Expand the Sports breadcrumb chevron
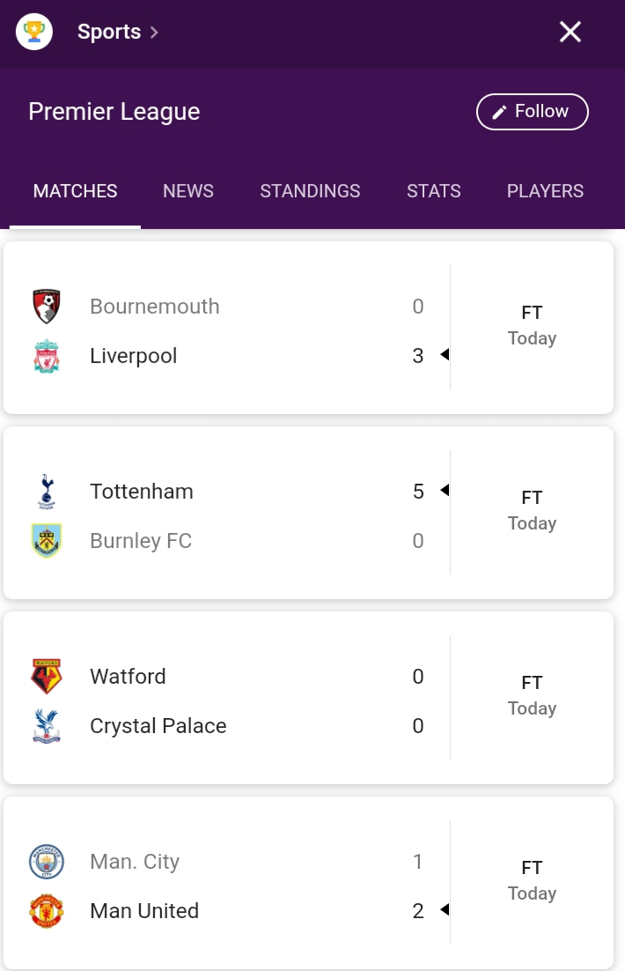Viewport: 625px width, 971px height. click(154, 33)
